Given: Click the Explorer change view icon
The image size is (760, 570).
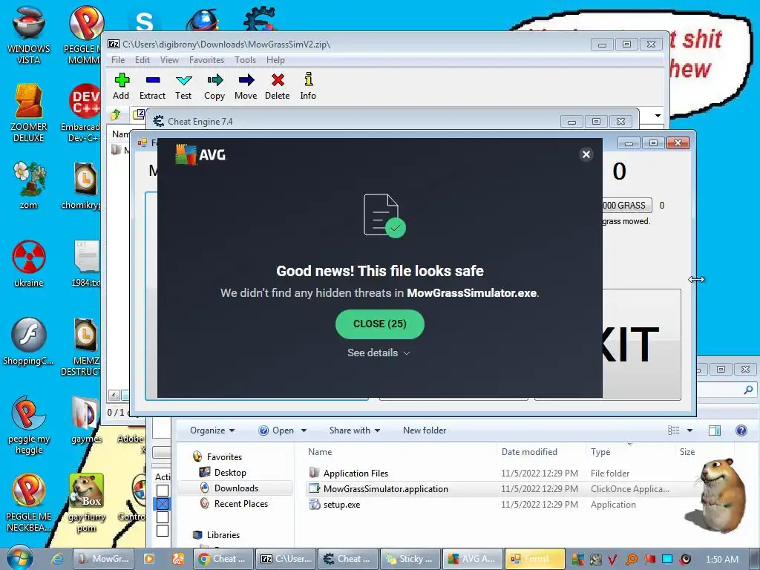Looking at the screenshot, I should click(x=674, y=430).
